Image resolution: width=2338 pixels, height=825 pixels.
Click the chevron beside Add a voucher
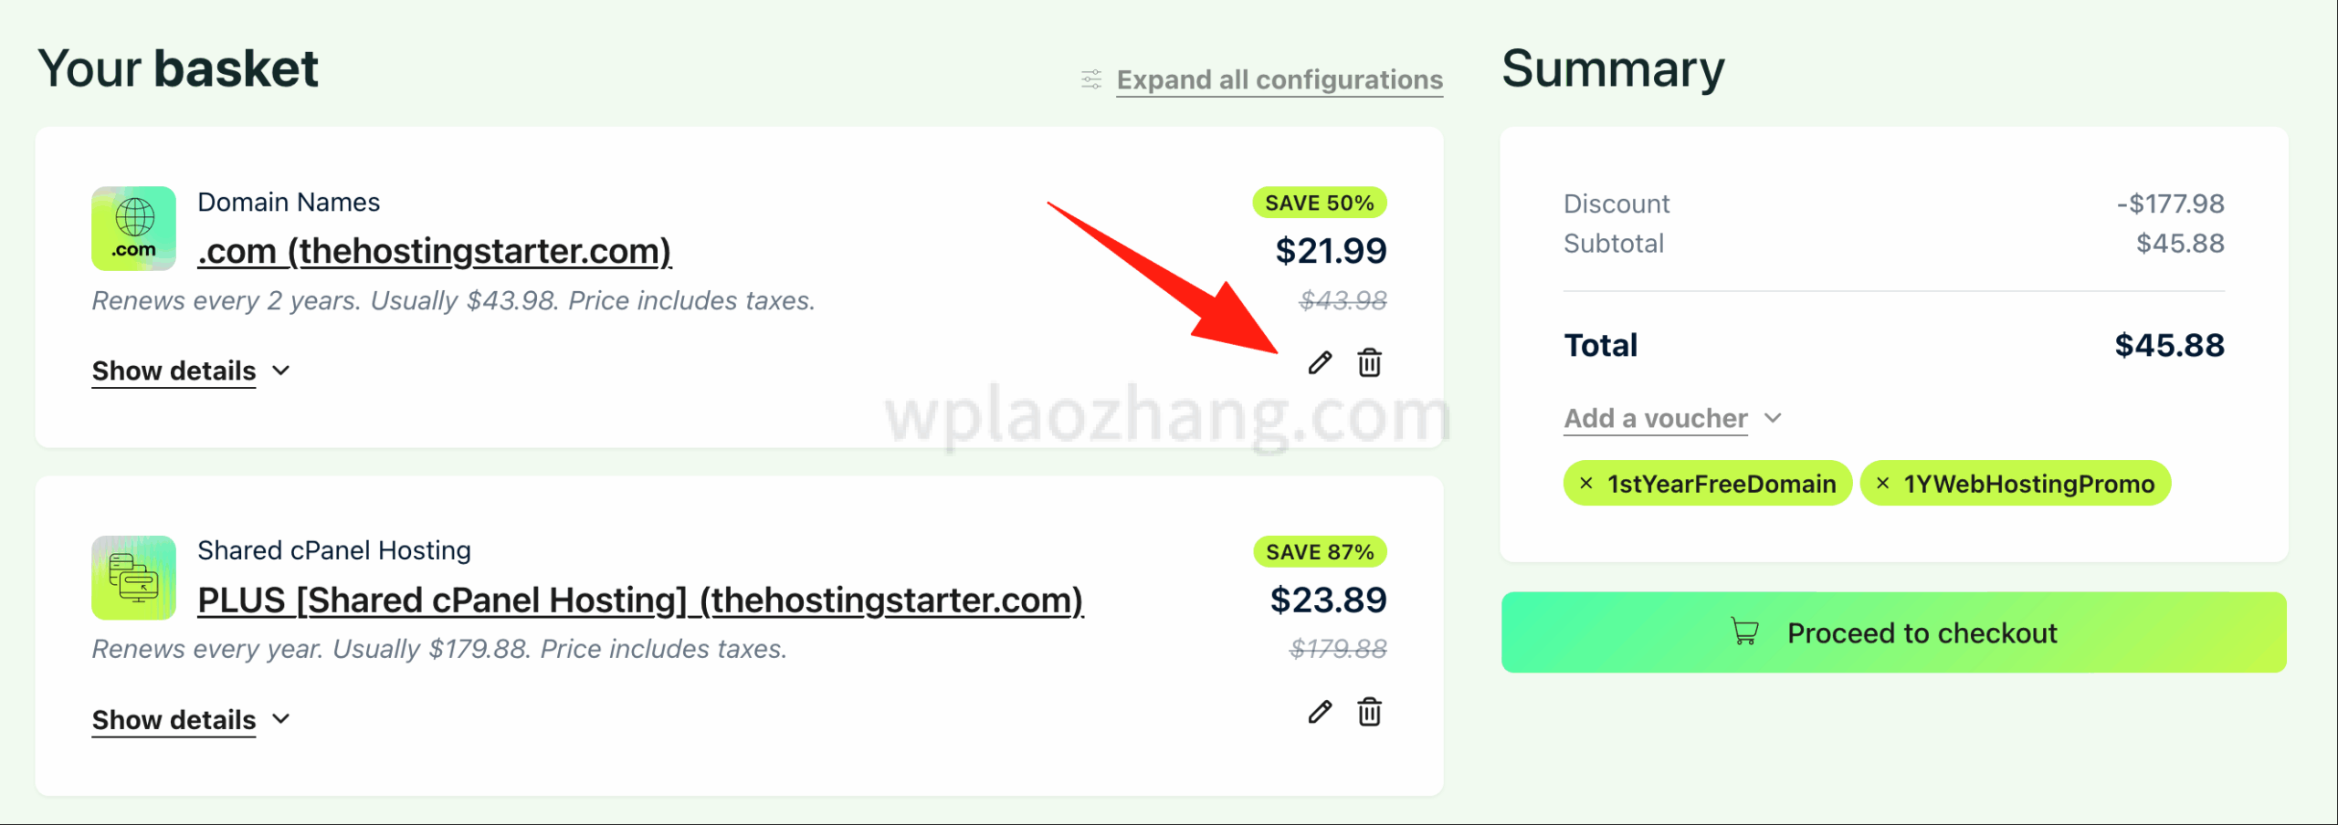click(1773, 418)
